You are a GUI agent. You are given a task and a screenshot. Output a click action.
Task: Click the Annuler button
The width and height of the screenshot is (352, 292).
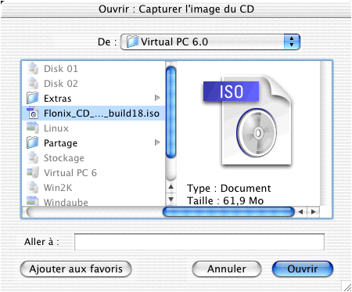click(x=227, y=269)
